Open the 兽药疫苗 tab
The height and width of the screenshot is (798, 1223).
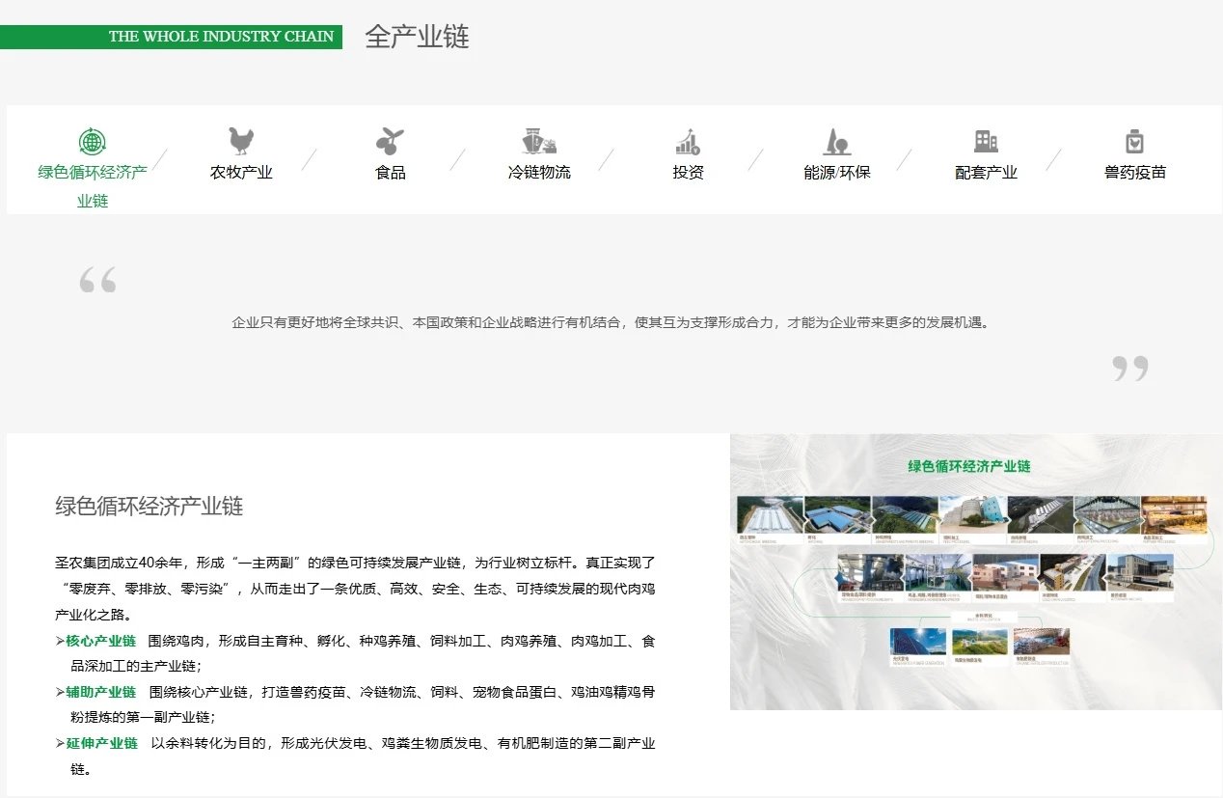(x=1134, y=173)
